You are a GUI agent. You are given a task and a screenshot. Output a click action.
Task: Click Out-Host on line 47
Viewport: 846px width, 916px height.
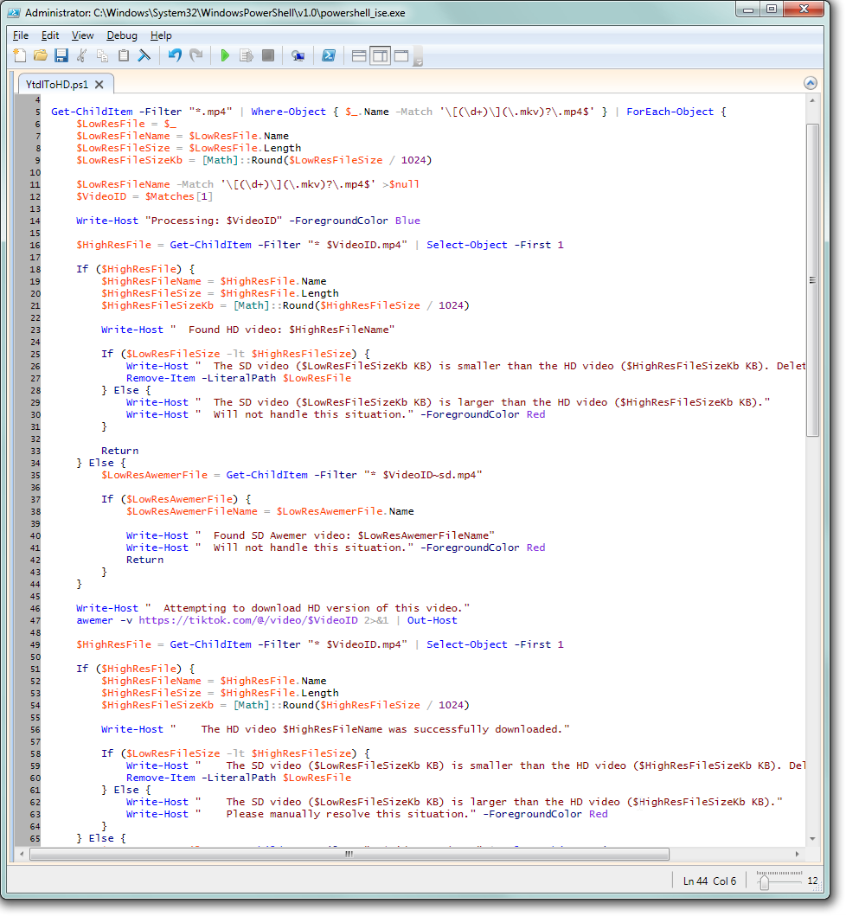433,620
